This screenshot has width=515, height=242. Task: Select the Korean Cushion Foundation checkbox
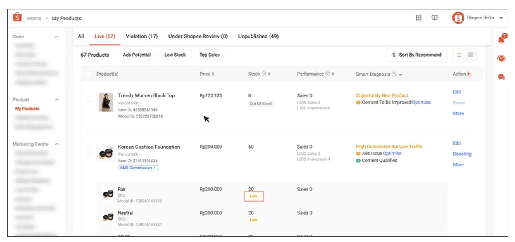89,150
